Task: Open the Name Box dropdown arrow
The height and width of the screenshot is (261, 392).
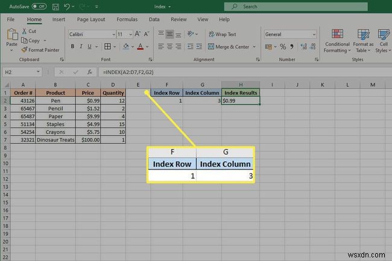Action: pos(38,72)
